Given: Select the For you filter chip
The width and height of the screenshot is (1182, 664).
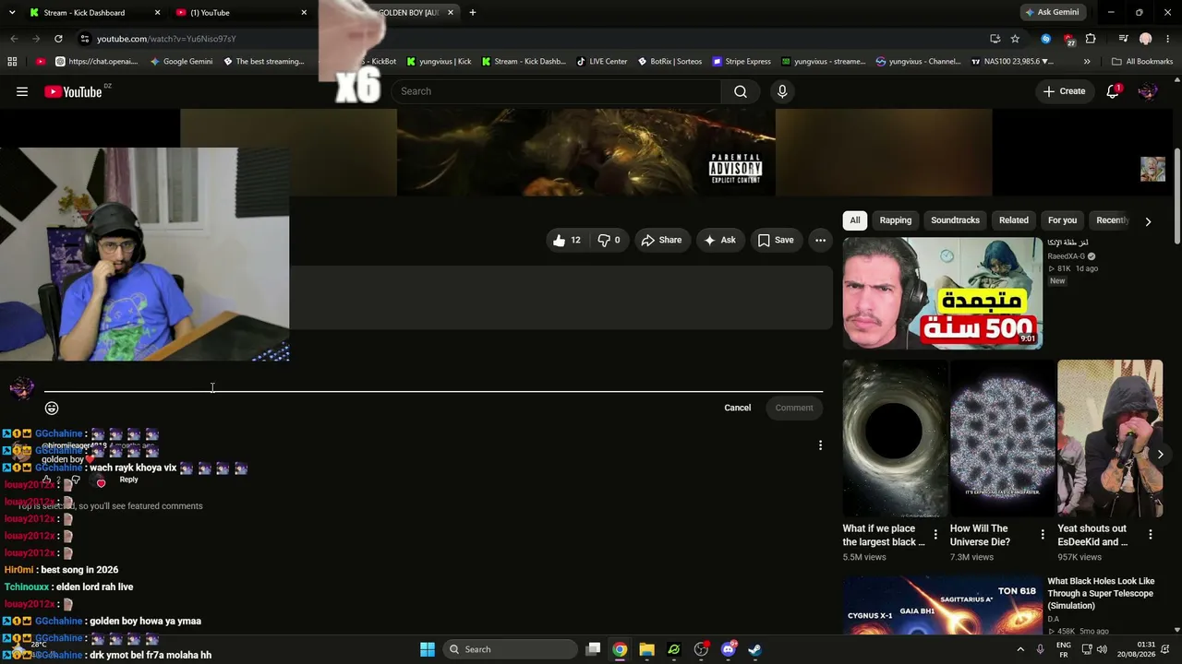Looking at the screenshot, I should [x=1062, y=220].
